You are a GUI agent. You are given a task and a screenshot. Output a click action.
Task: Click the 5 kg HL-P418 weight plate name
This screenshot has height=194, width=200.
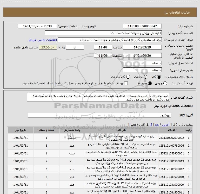122,177
